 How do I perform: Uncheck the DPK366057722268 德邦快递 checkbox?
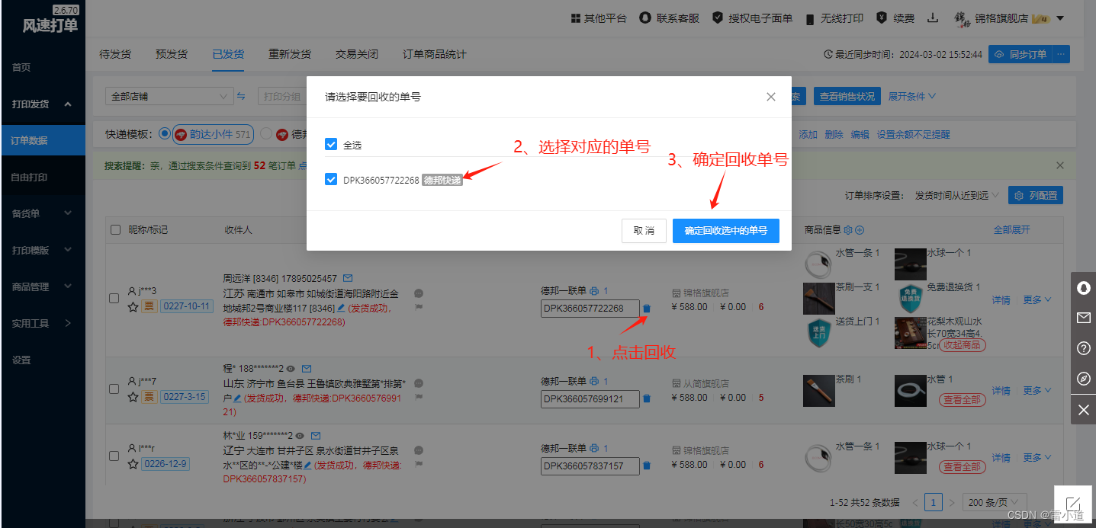(x=331, y=180)
